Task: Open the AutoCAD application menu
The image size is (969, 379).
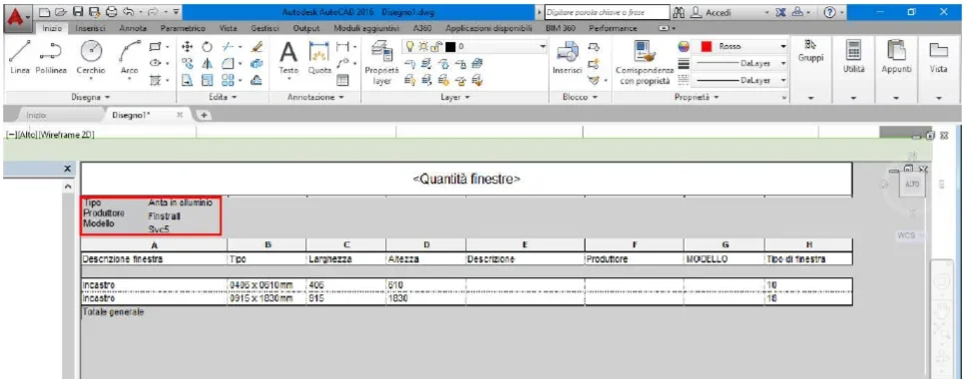Action: [17, 19]
